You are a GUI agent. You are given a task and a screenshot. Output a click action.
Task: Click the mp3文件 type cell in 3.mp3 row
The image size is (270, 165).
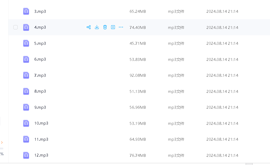pos(176,12)
